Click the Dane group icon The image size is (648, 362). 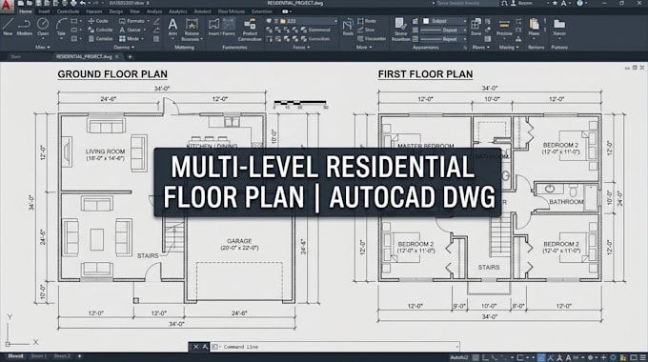click(476, 24)
